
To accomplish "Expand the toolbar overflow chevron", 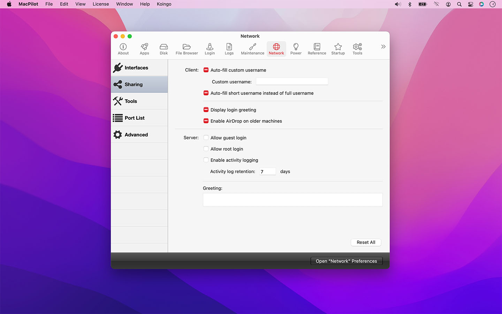I will coord(383,47).
